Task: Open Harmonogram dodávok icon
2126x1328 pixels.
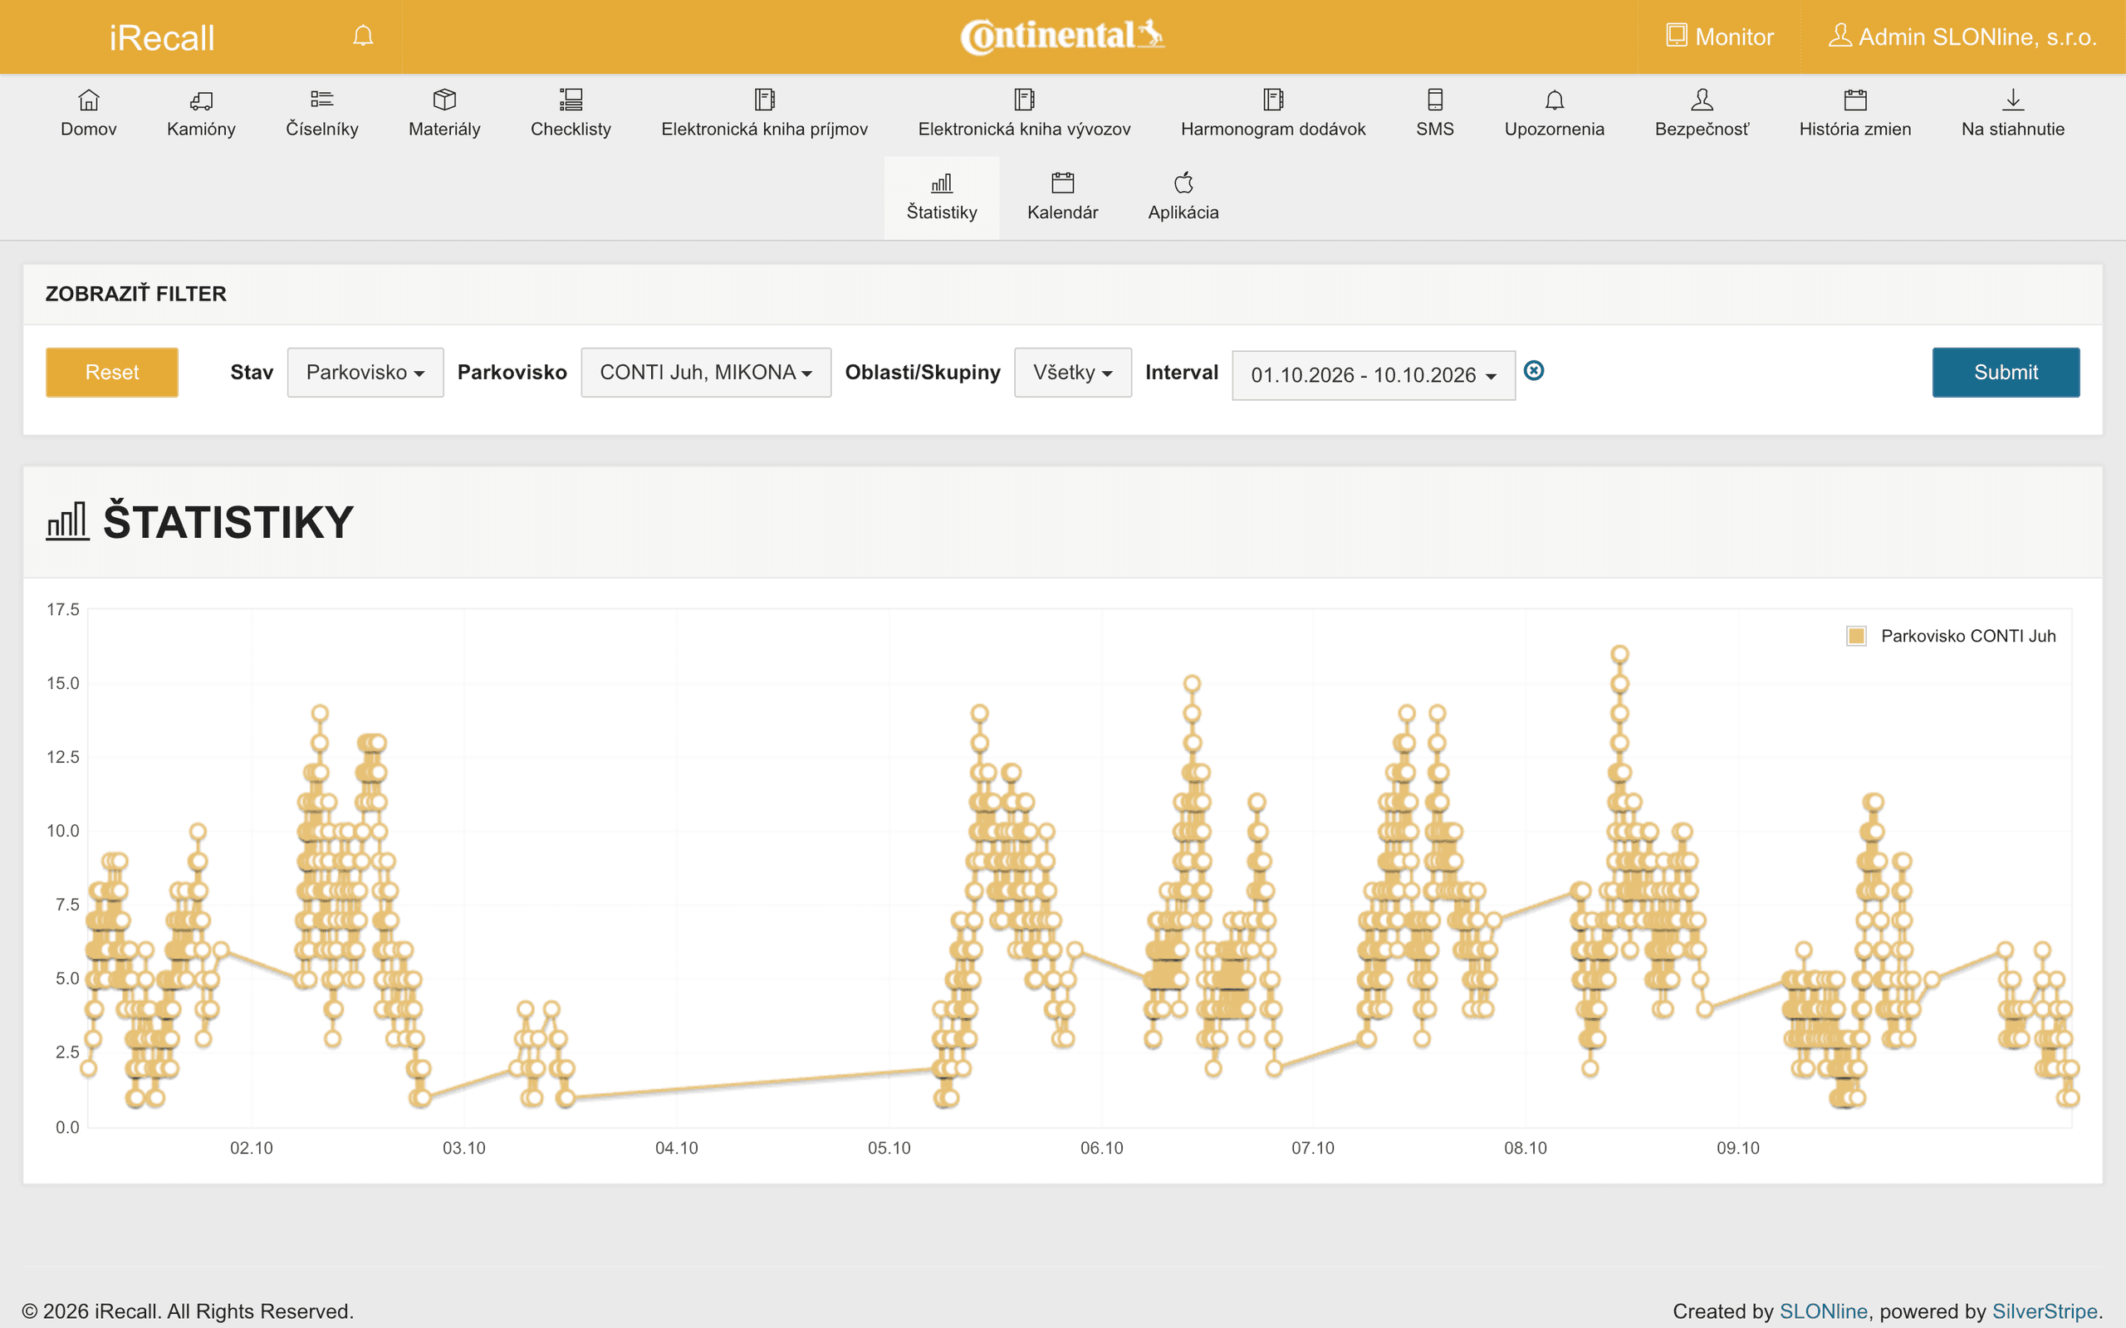Action: [1273, 100]
